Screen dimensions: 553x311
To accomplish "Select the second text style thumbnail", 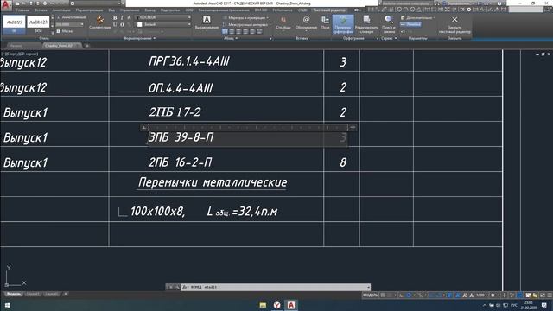I will 38,24.
